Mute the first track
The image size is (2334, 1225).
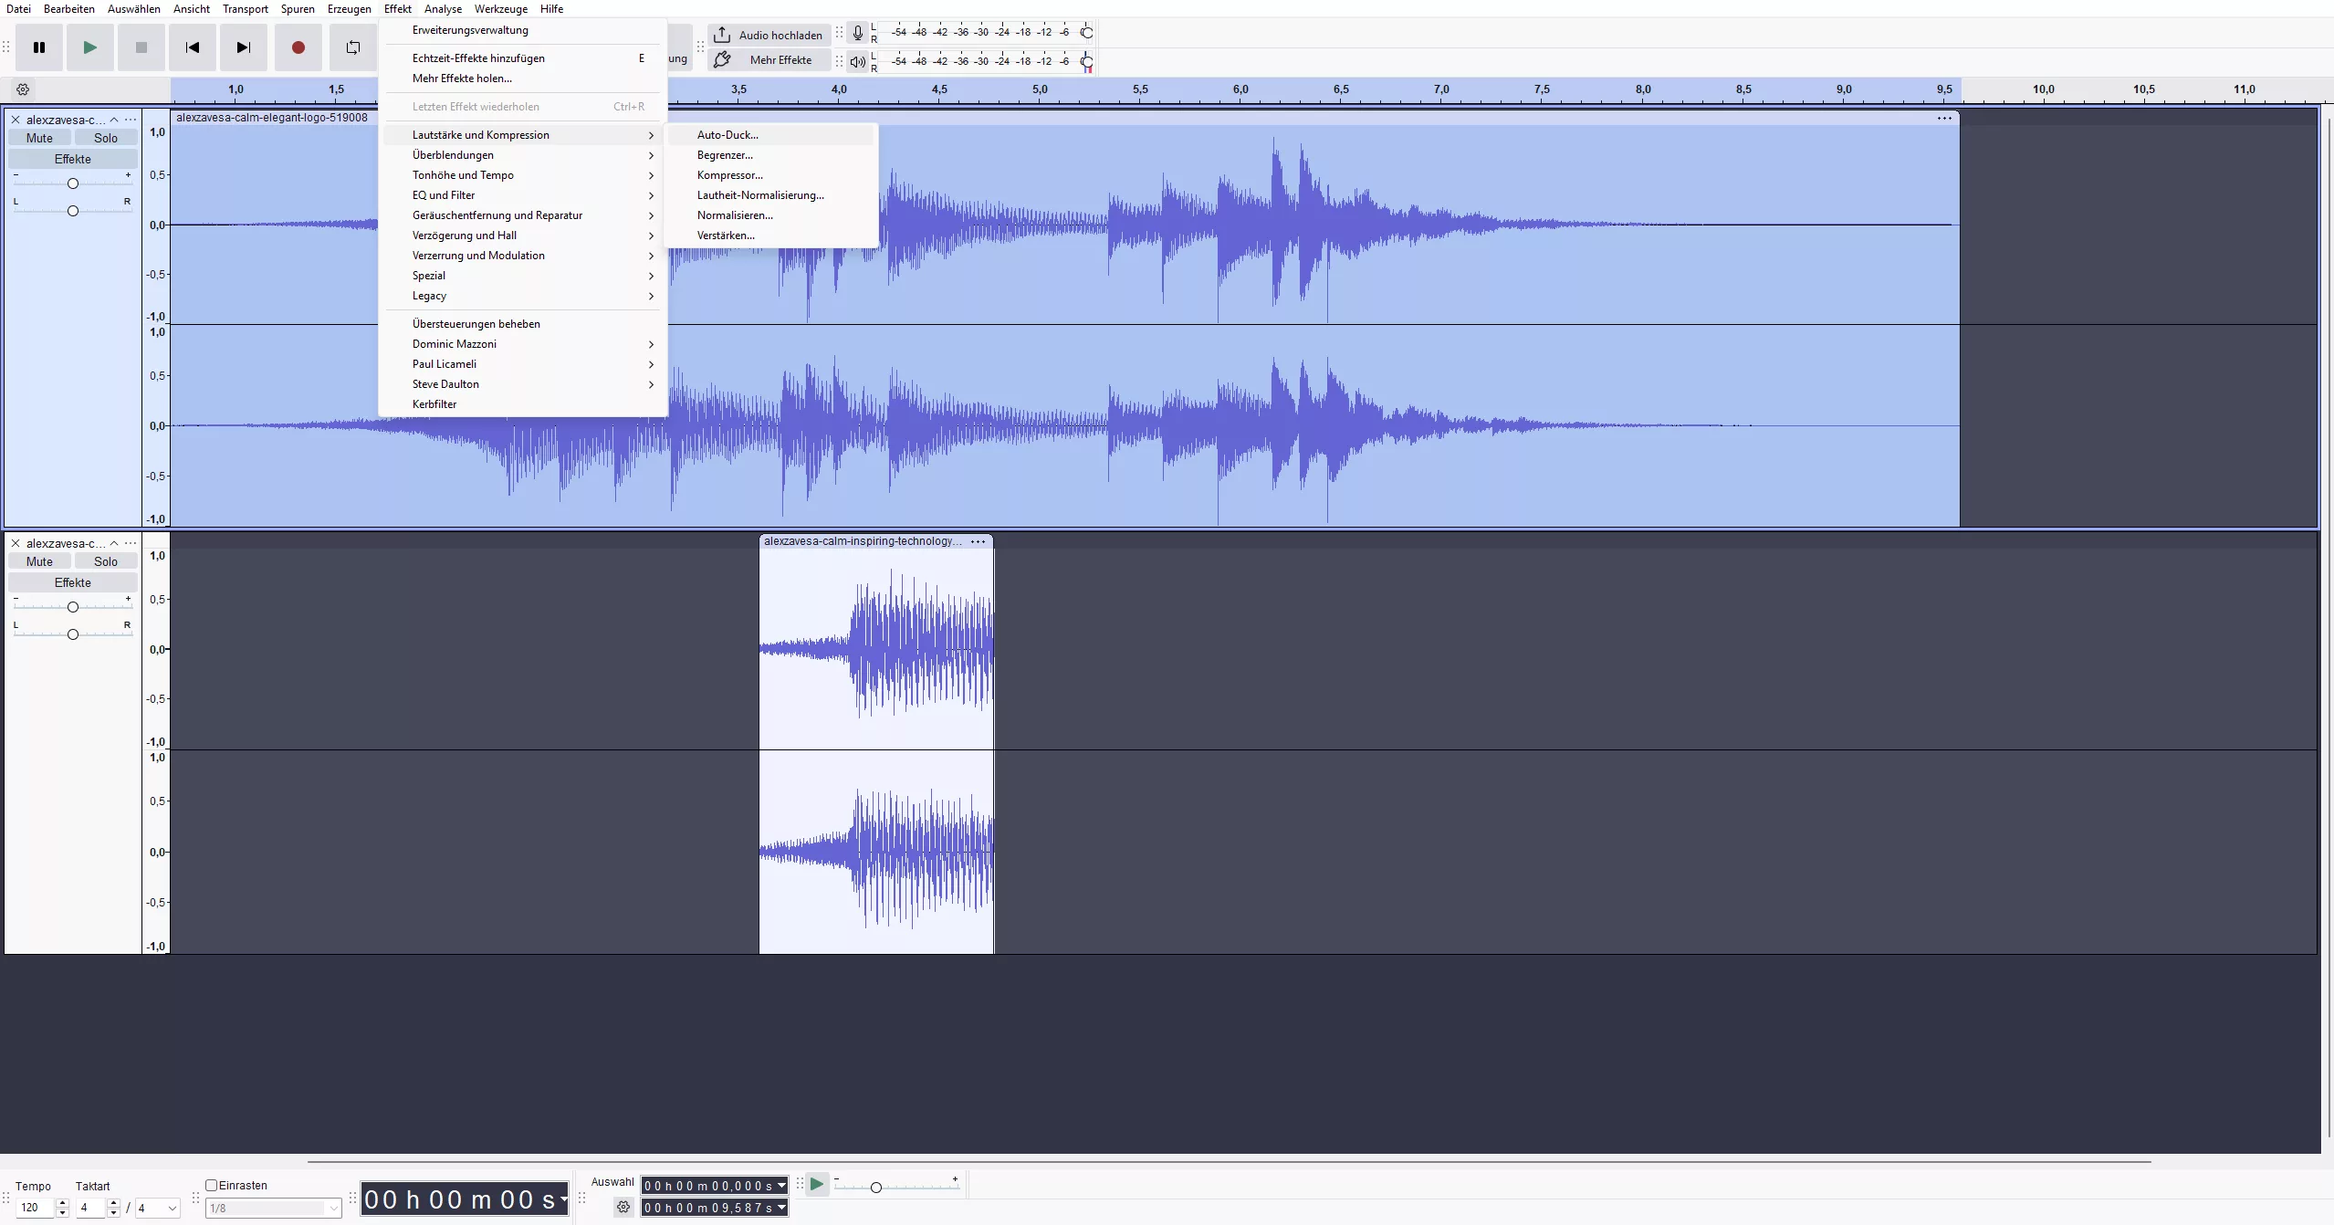tap(39, 138)
